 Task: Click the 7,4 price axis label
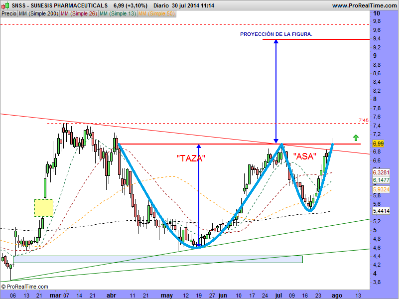point(377,126)
